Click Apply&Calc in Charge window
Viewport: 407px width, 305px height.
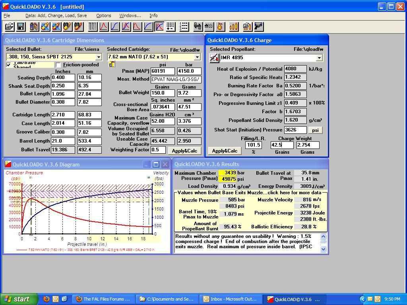point(225,151)
